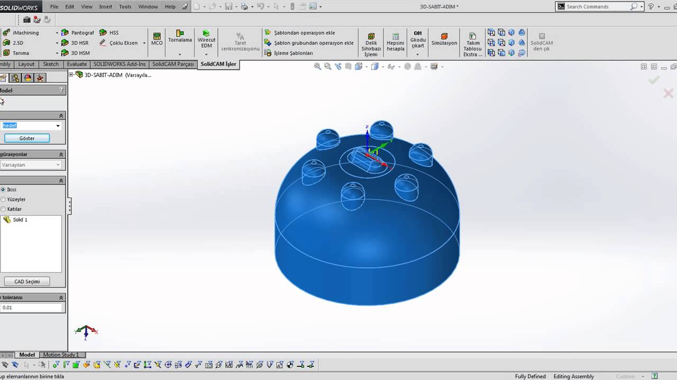Open the Çoklu Eksen dropdown arrow
677x380 pixels.
144,43
